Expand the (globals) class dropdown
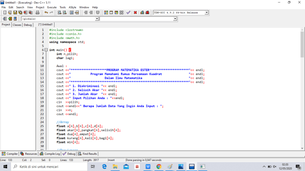This screenshot has height=171, width=305. 97,19
